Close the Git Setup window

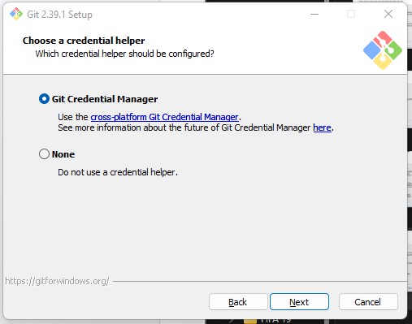coord(388,14)
